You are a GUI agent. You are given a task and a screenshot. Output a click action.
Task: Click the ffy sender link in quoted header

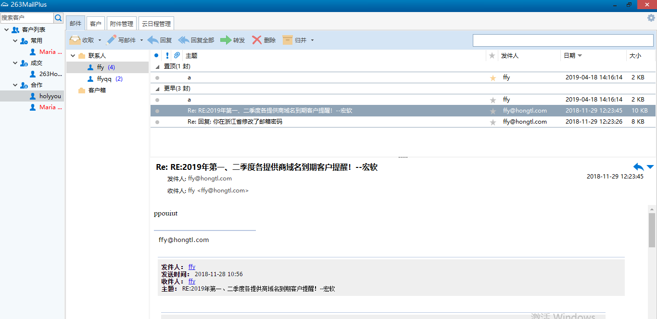[x=192, y=267]
